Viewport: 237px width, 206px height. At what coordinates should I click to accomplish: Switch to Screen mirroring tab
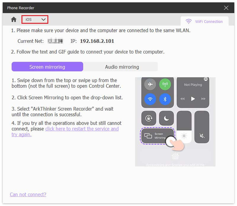coord(47,67)
